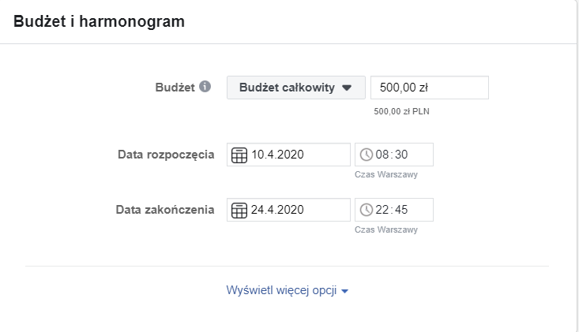
Task: Expand Wyświetl więcej opcji arrow
Action: [x=345, y=291]
